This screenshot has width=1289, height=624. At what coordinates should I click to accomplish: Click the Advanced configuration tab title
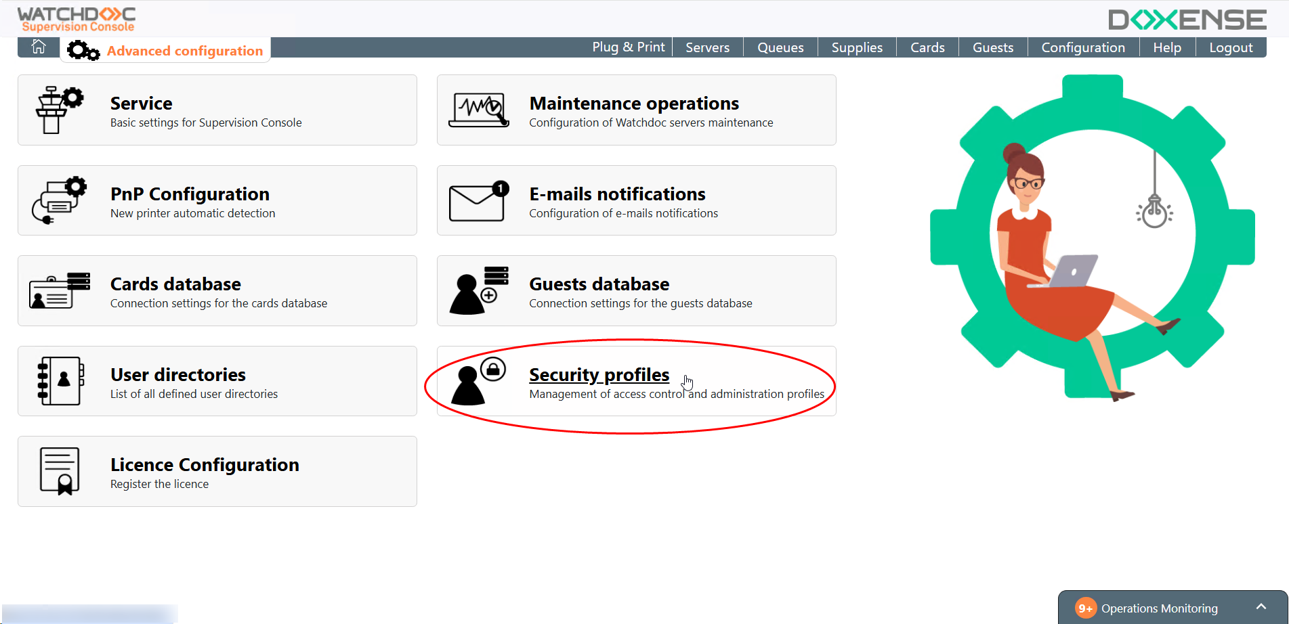[x=184, y=51]
